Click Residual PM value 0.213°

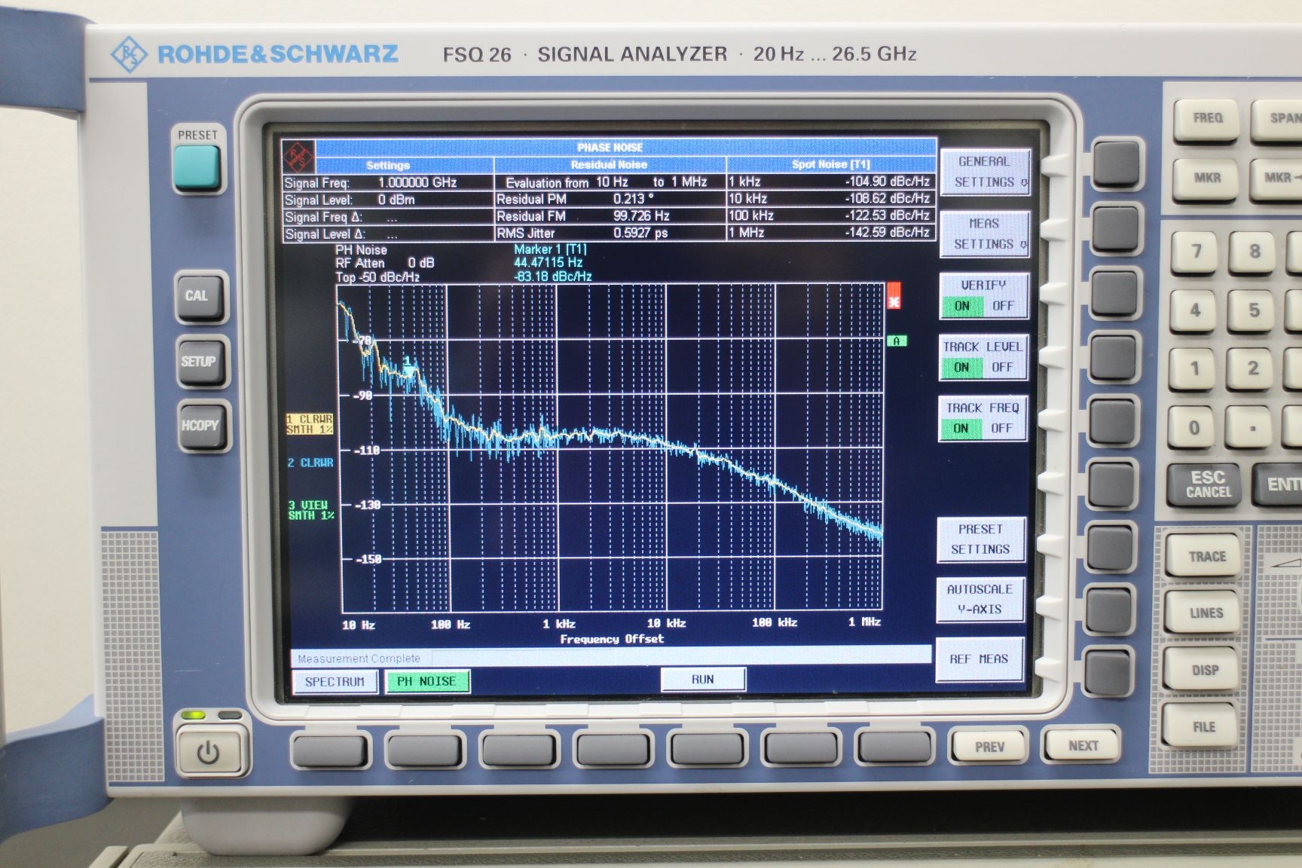(633, 199)
